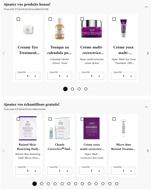Increase quantity of Tonique au calendula
Screen dimensions: 153x189
pyautogui.click(x=67, y=76)
